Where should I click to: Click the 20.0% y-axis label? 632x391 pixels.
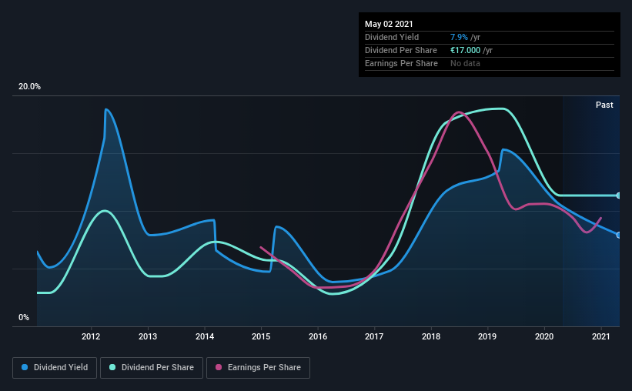pos(29,87)
